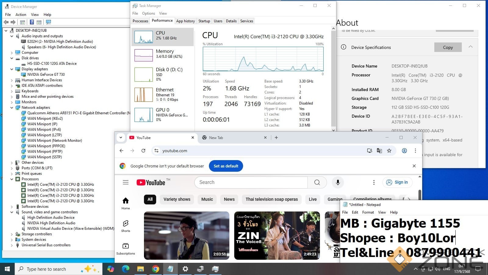The width and height of the screenshot is (488, 275).
Task: Select Music filter chip on YouTube
Action: (x=207, y=199)
